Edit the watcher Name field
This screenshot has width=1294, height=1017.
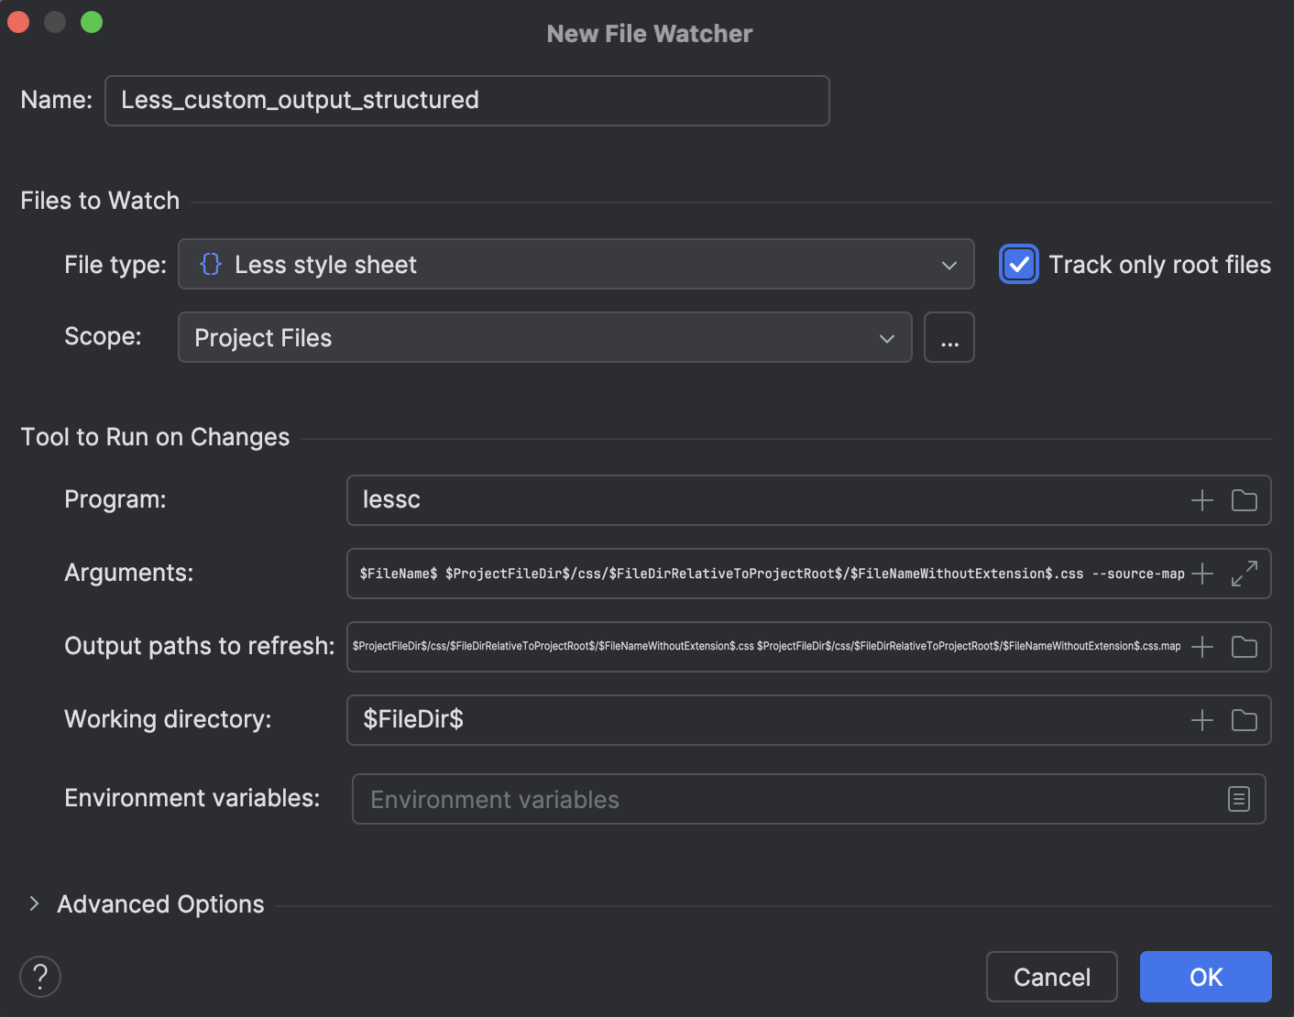pos(467,101)
